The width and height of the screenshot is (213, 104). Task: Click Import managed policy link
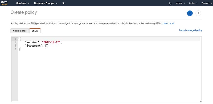(191, 30)
